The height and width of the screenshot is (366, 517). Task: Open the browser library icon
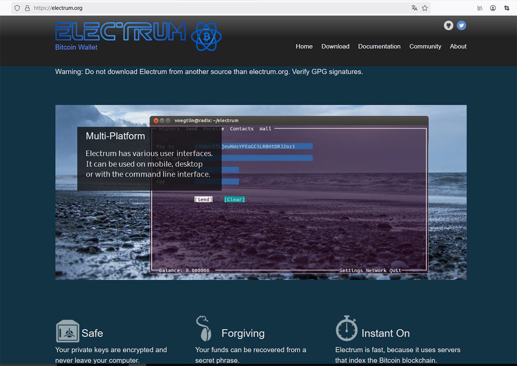(x=480, y=8)
